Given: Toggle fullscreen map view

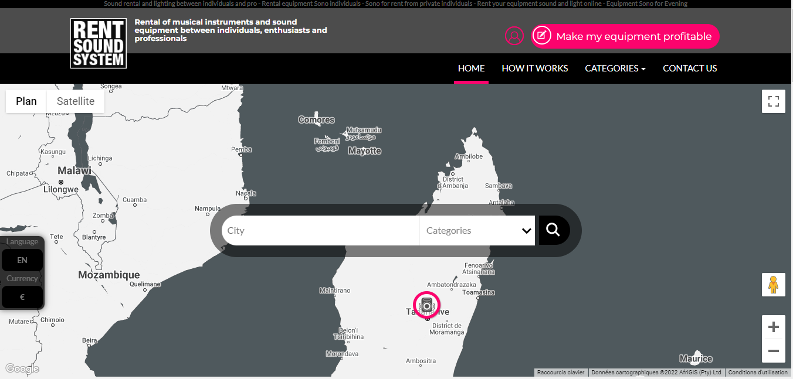Looking at the screenshot, I should tap(773, 101).
